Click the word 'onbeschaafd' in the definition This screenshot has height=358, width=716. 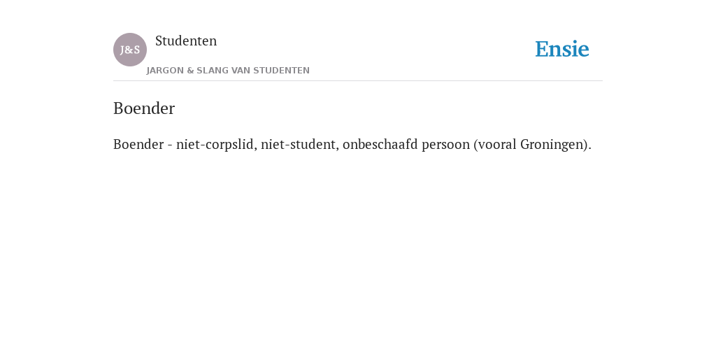point(380,144)
